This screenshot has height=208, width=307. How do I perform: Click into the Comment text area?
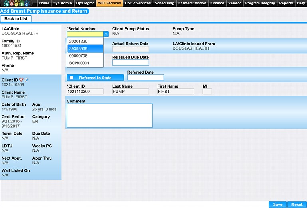109,115
